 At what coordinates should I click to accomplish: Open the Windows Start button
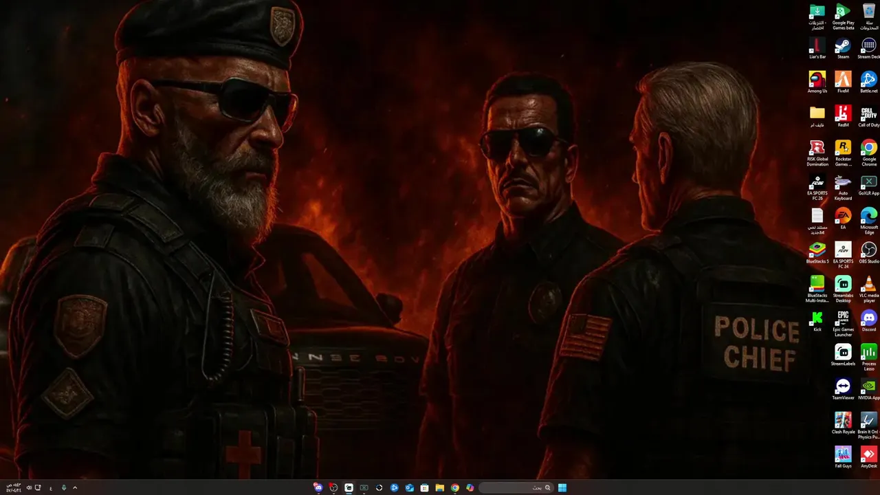[x=562, y=488]
